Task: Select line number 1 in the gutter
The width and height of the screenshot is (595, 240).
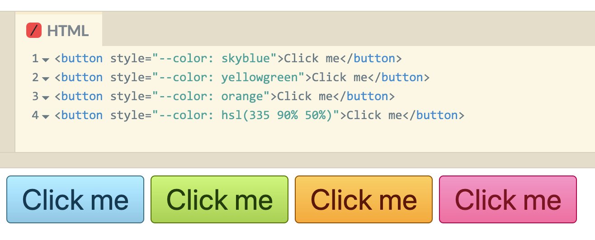Action: [35, 59]
